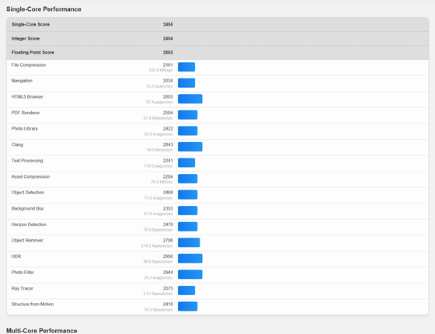Select the HDR benchmark bar
The image size is (435, 334).
pyautogui.click(x=190, y=259)
